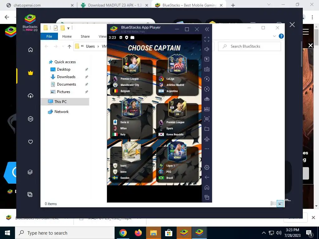This screenshot has height=239, width=319.
Task: Open BlueStacks settings gear icon
Action: point(207,167)
